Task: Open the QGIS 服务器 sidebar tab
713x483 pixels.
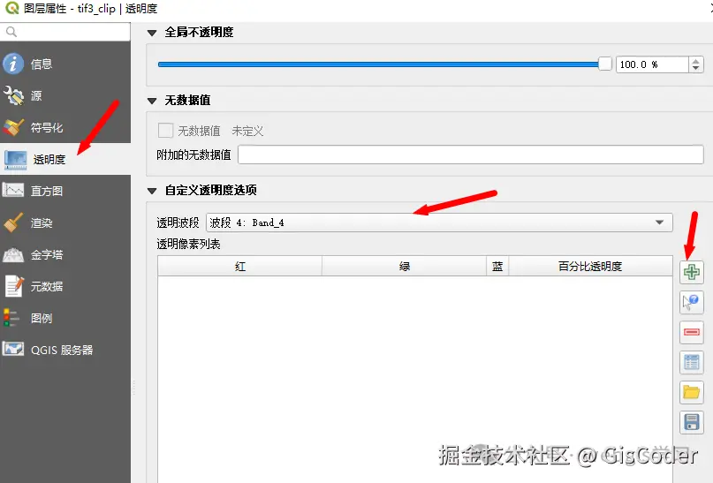Action: point(65,350)
